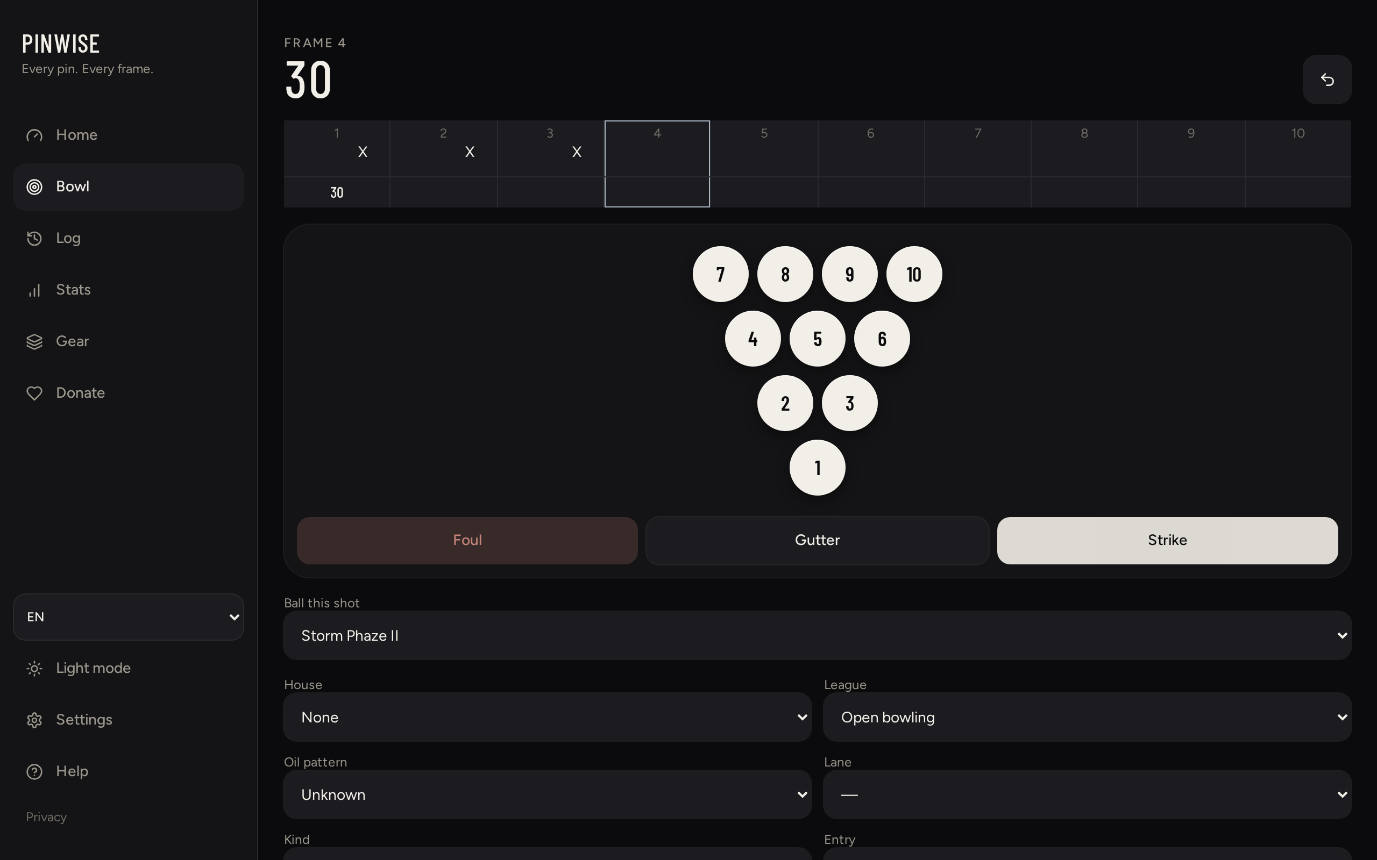Knock down pin 5 in the rack
The height and width of the screenshot is (860, 1377).
(817, 339)
